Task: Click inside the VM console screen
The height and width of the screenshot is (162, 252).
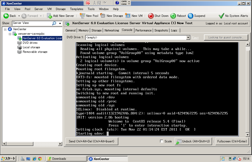Action: 157,89
